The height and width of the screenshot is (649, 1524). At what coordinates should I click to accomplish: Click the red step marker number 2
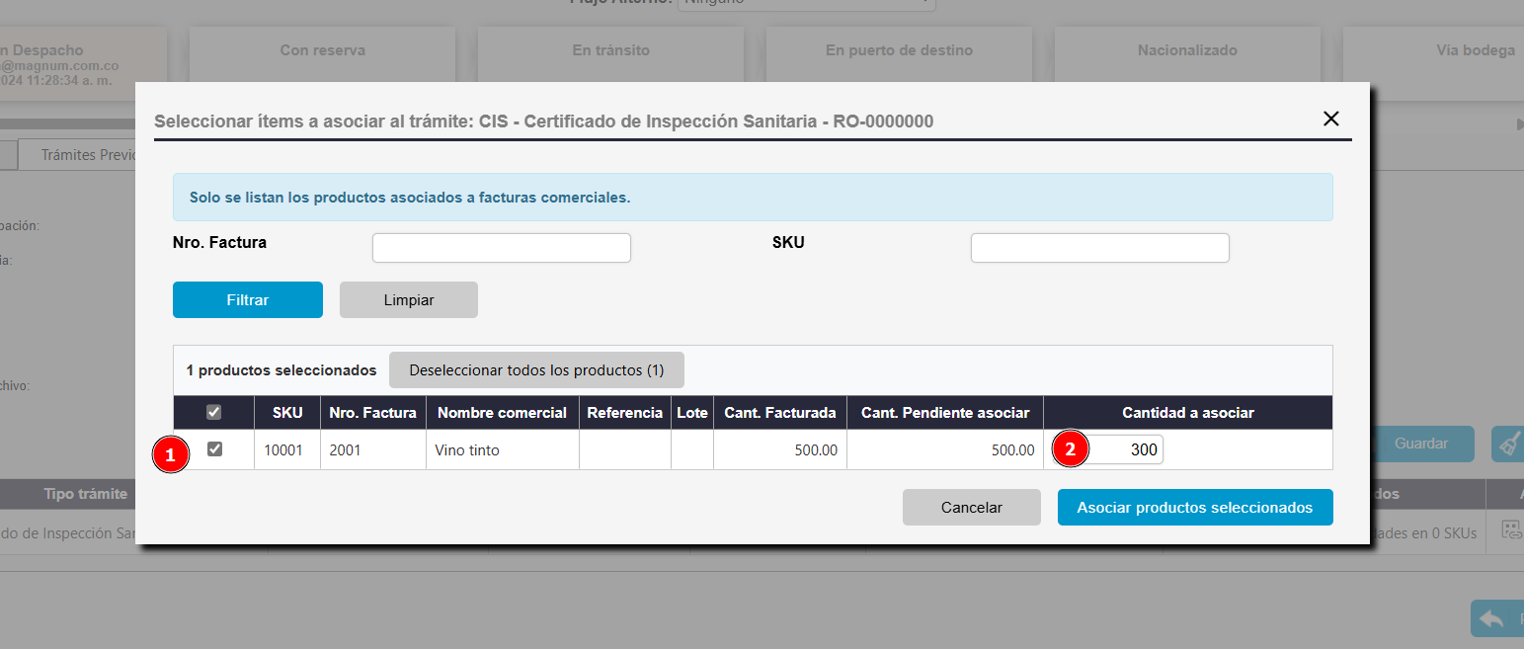pos(1070,449)
